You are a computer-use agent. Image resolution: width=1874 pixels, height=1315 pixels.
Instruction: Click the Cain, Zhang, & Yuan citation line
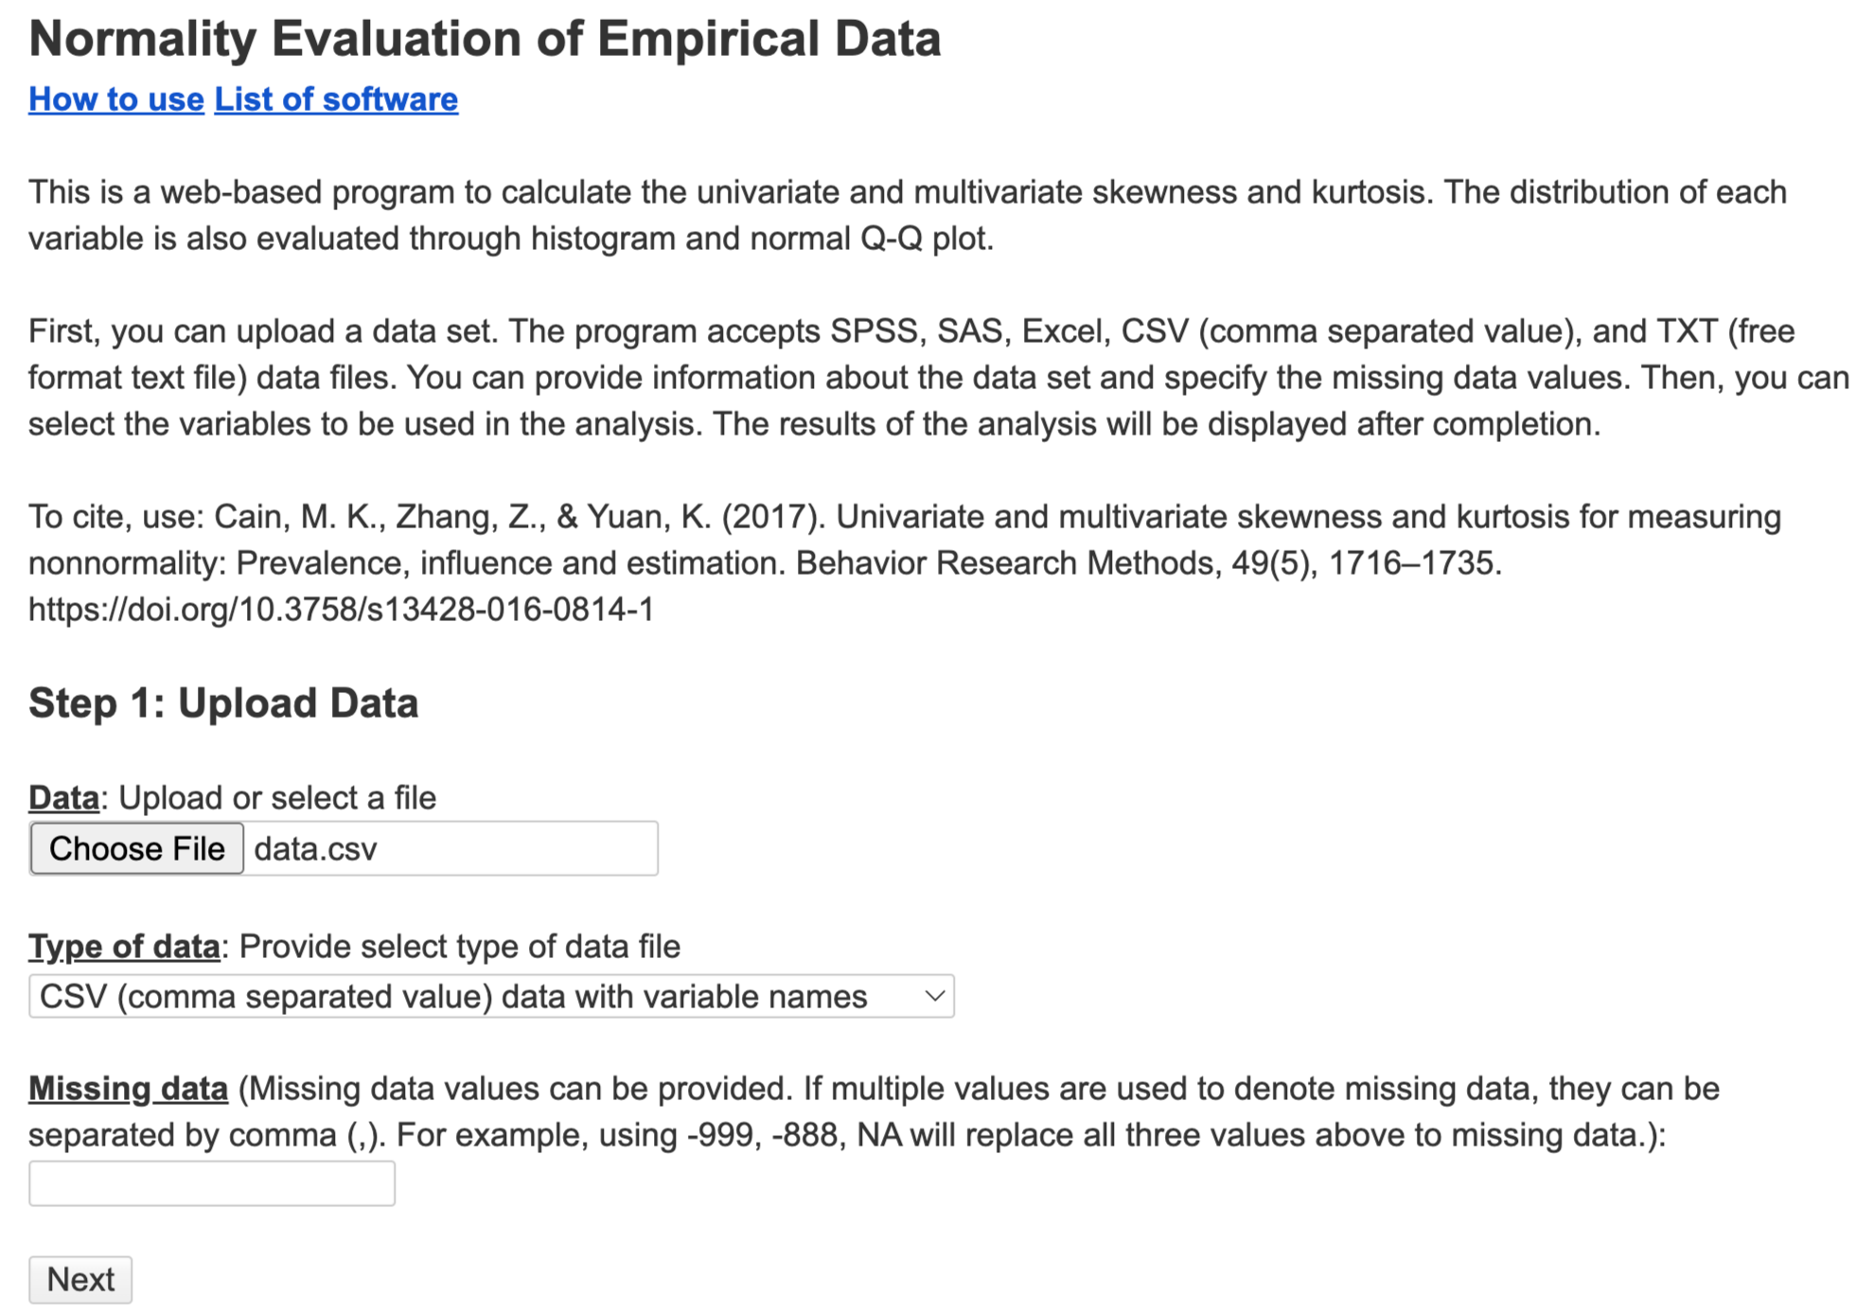(x=904, y=517)
